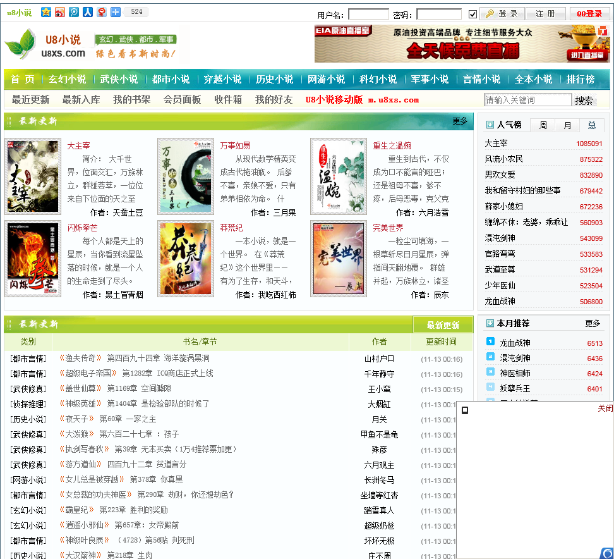Open 完美世界 book cover thumbnail

(x=339, y=259)
